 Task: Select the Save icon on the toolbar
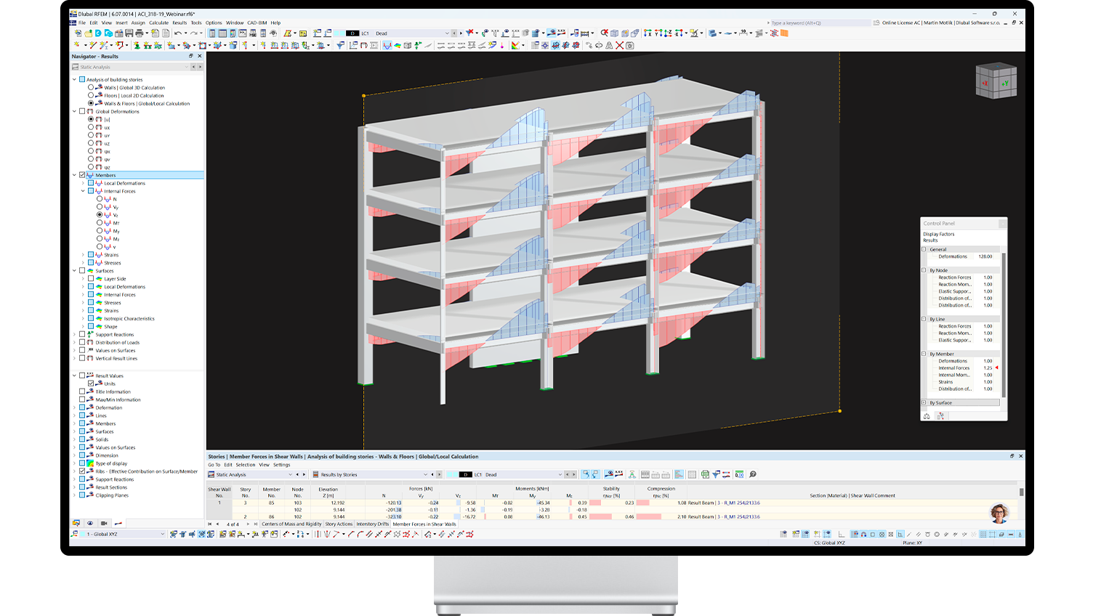pyautogui.click(x=129, y=34)
